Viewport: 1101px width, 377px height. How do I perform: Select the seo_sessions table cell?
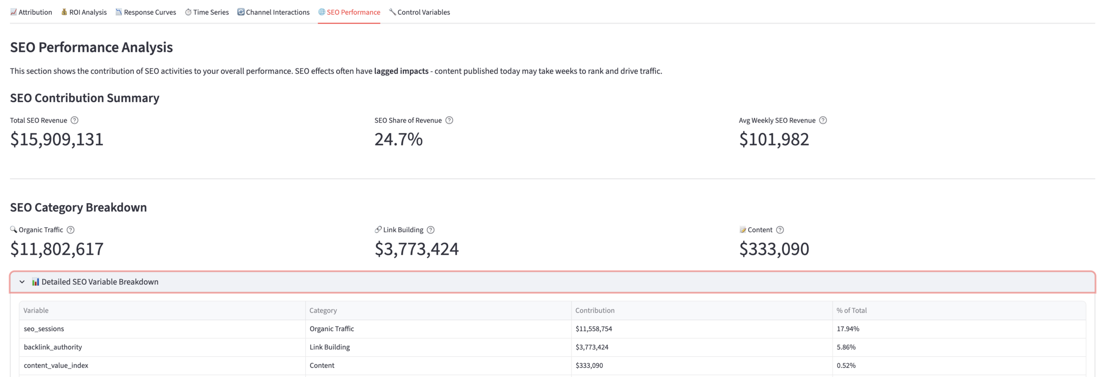[x=44, y=329]
